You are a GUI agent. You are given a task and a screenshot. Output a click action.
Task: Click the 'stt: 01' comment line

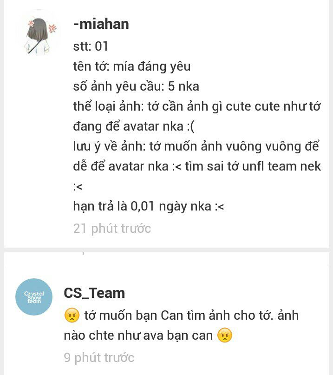coord(91,46)
